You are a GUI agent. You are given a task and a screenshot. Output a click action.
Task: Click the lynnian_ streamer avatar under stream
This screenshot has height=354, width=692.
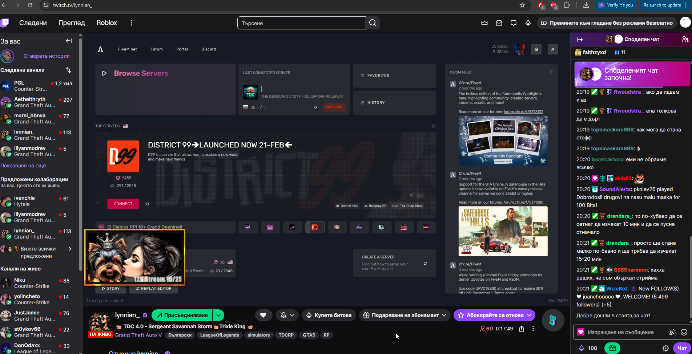[x=100, y=321]
